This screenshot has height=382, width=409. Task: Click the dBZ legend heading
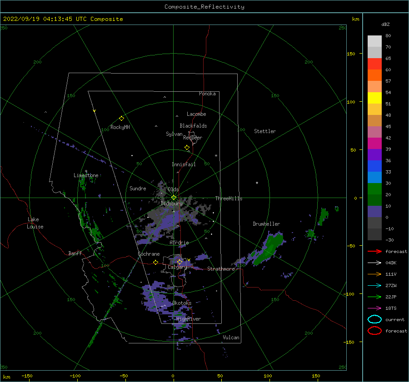click(385, 24)
